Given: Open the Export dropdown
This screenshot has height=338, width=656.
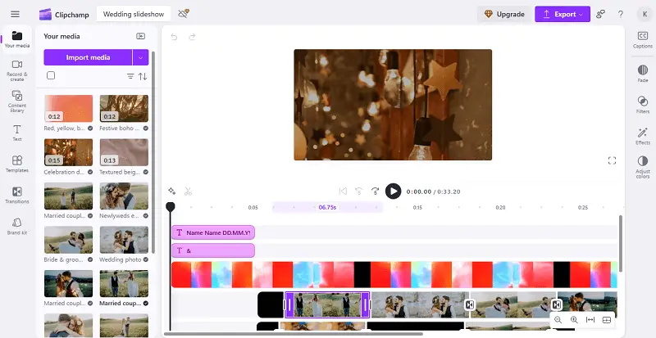Looking at the screenshot, I should 563,14.
